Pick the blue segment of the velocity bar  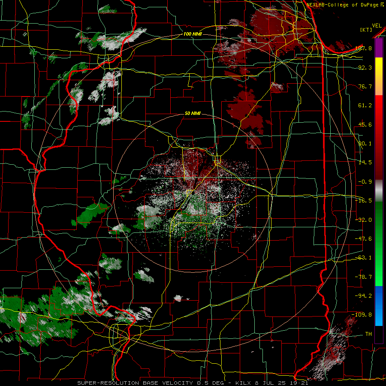click(x=379, y=306)
